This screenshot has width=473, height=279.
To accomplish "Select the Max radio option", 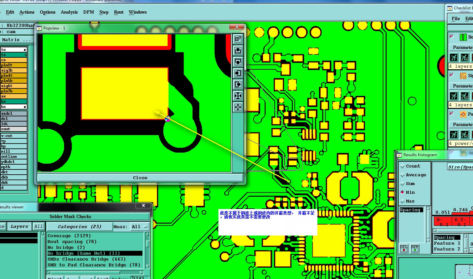I will point(402,201).
